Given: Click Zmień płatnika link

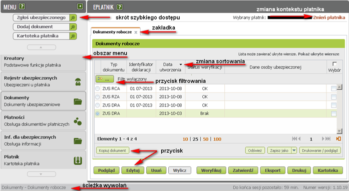Looking at the screenshot, I should coord(329,17).
